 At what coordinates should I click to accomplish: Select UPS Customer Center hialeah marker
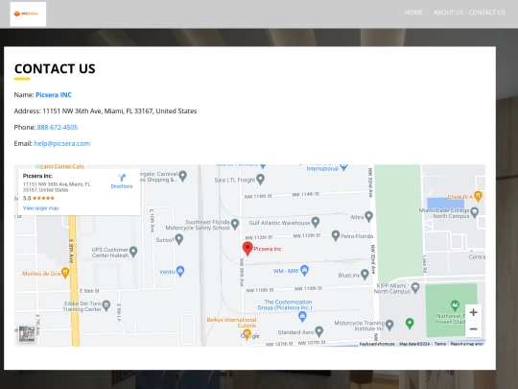[x=133, y=252]
